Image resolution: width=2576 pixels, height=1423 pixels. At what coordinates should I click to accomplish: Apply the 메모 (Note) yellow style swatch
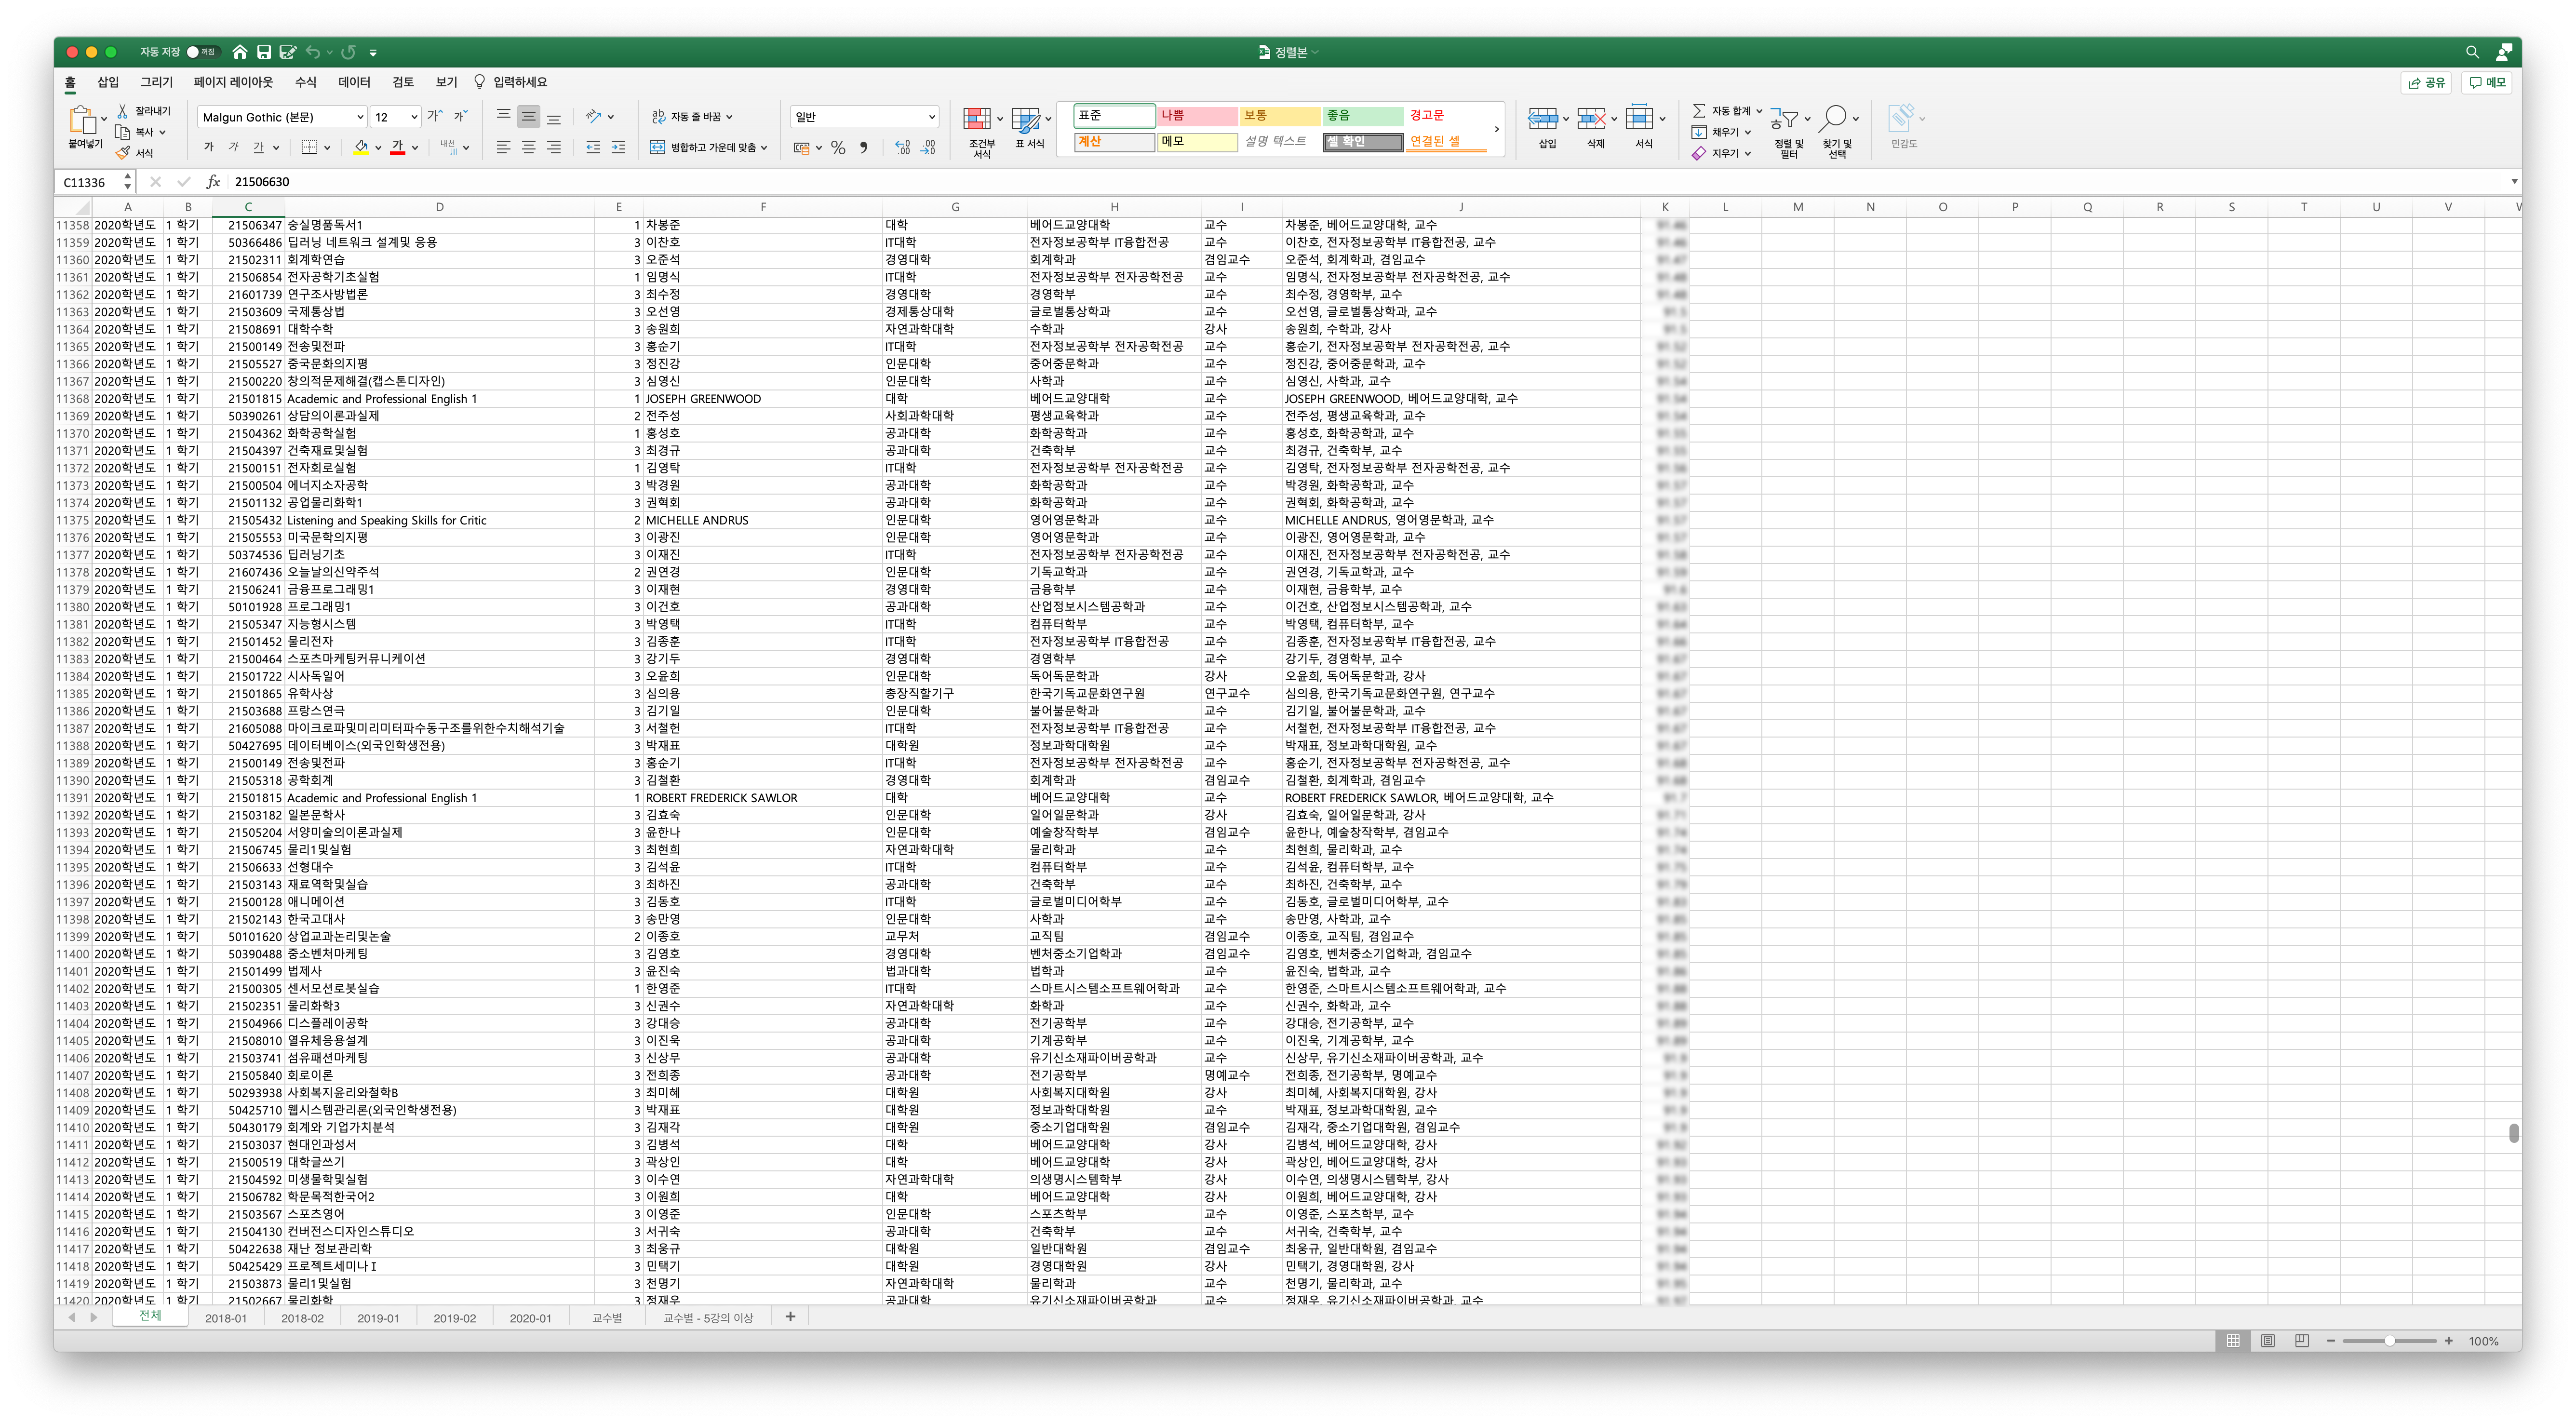coord(1197,142)
